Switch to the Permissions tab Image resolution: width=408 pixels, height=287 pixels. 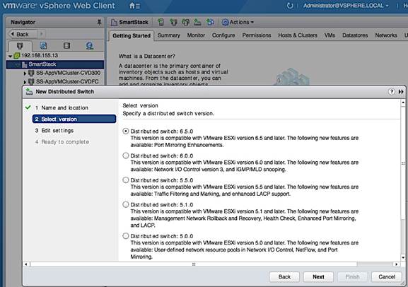click(x=257, y=35)
